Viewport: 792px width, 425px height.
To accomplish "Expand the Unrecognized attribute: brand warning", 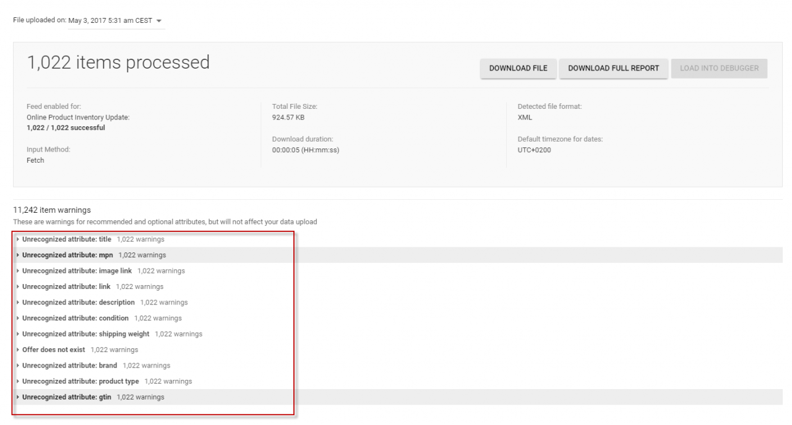I will click(93, 366).
